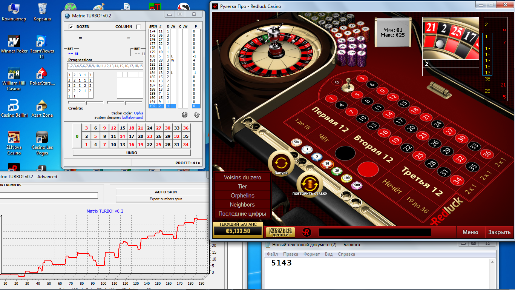Click the Progression sequence field
Screen dimensions: 515x290
pyautogui.click(x=105, y=66)
